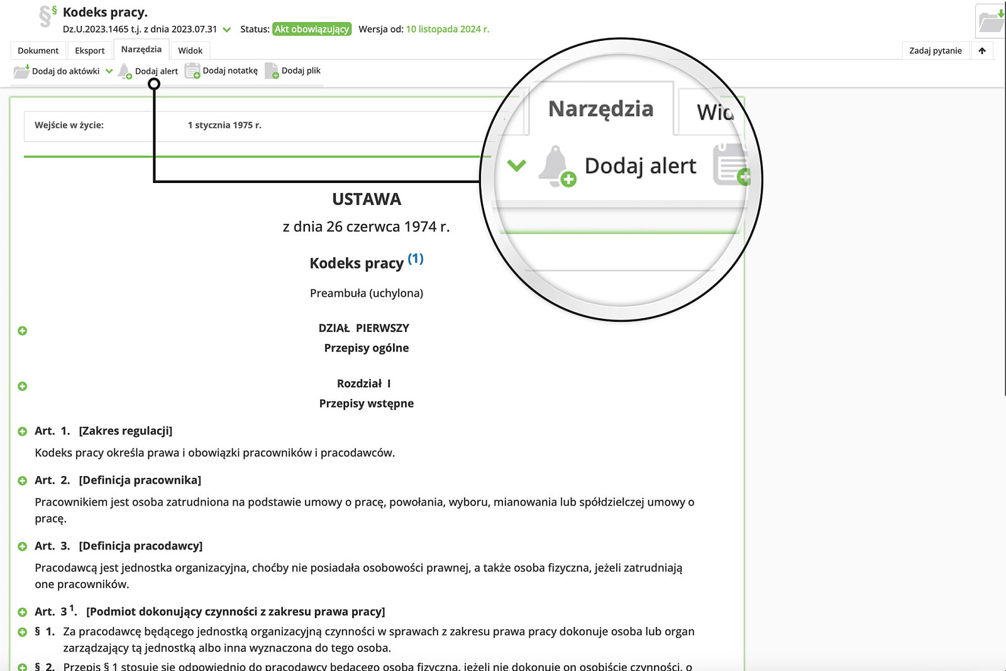Click the scroll-to-top arrow icon
The height and width of the screenshot is (671, 1006).
coord(982,51)
